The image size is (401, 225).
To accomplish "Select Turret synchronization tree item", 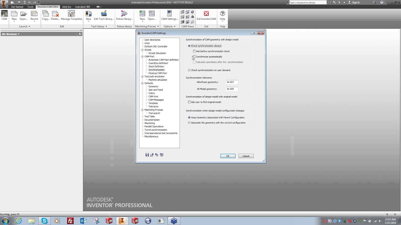I will [156, 130].
